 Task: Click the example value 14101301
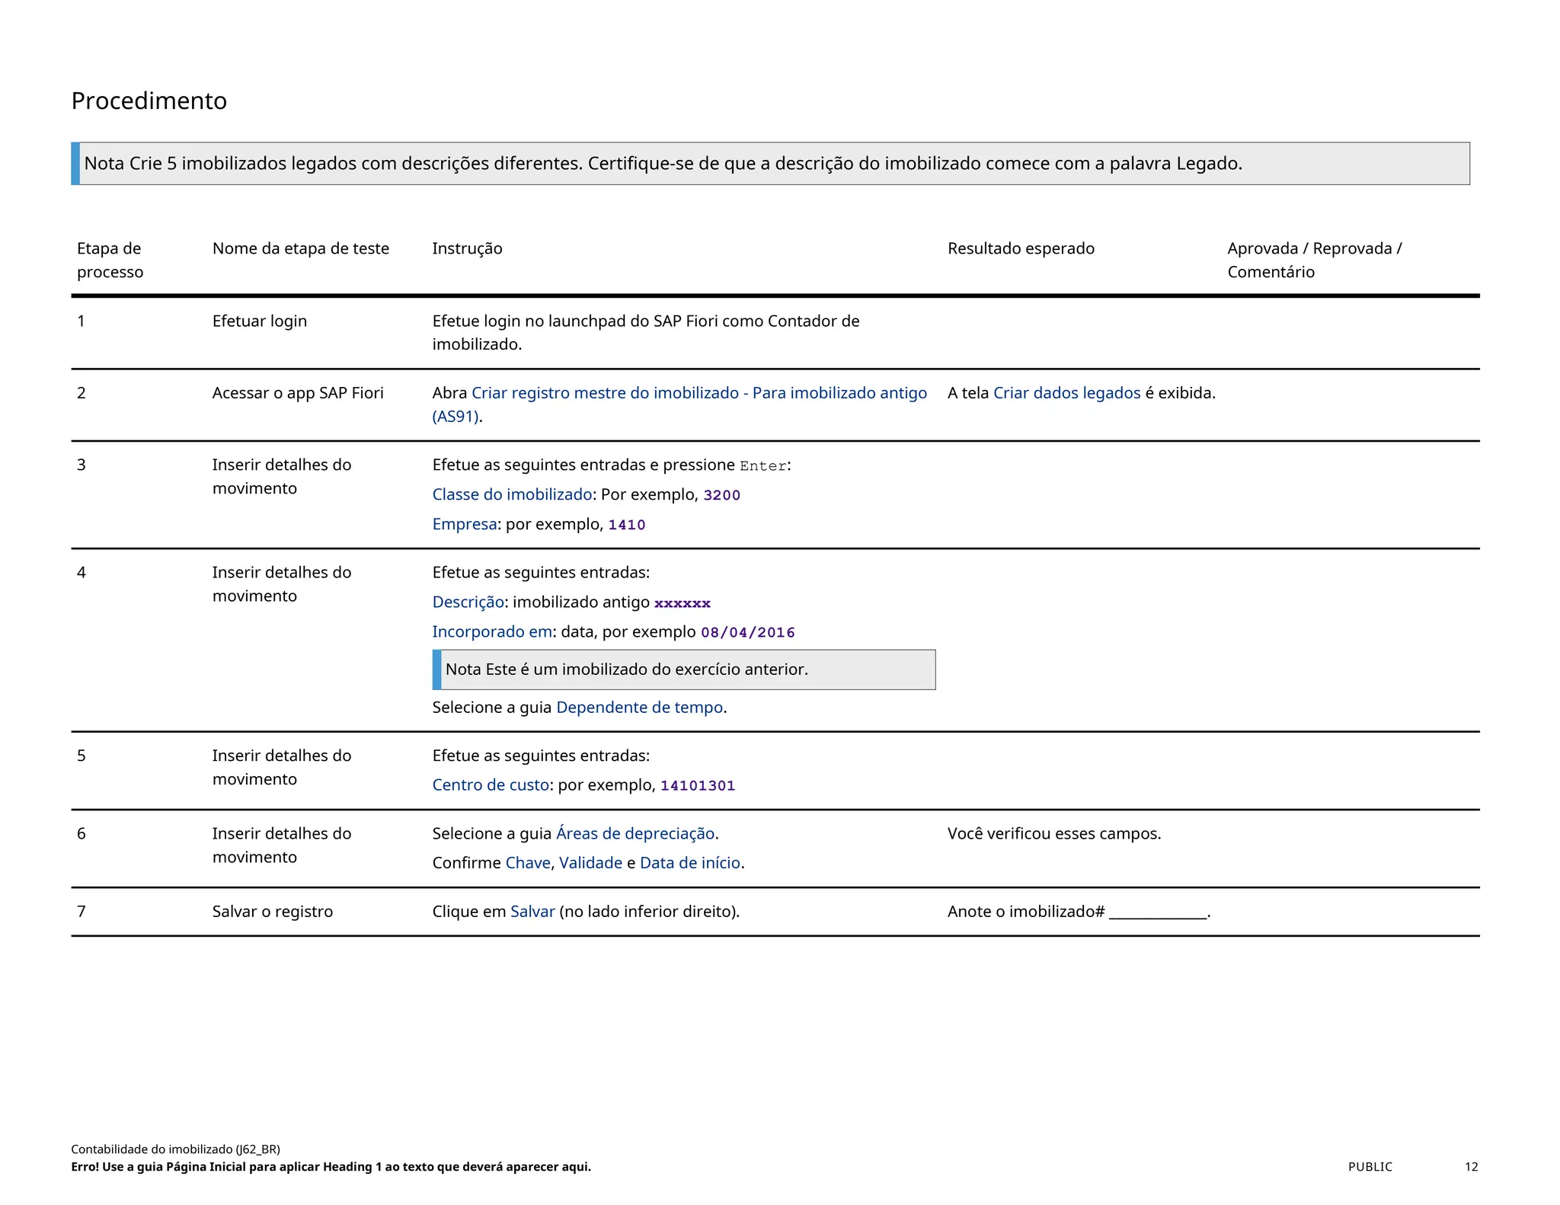[697, 785]
